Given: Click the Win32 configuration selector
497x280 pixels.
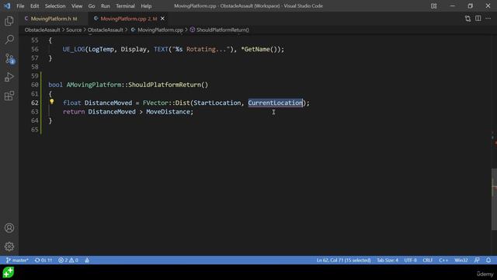Looking at the screenshot, I should [461, 261].
